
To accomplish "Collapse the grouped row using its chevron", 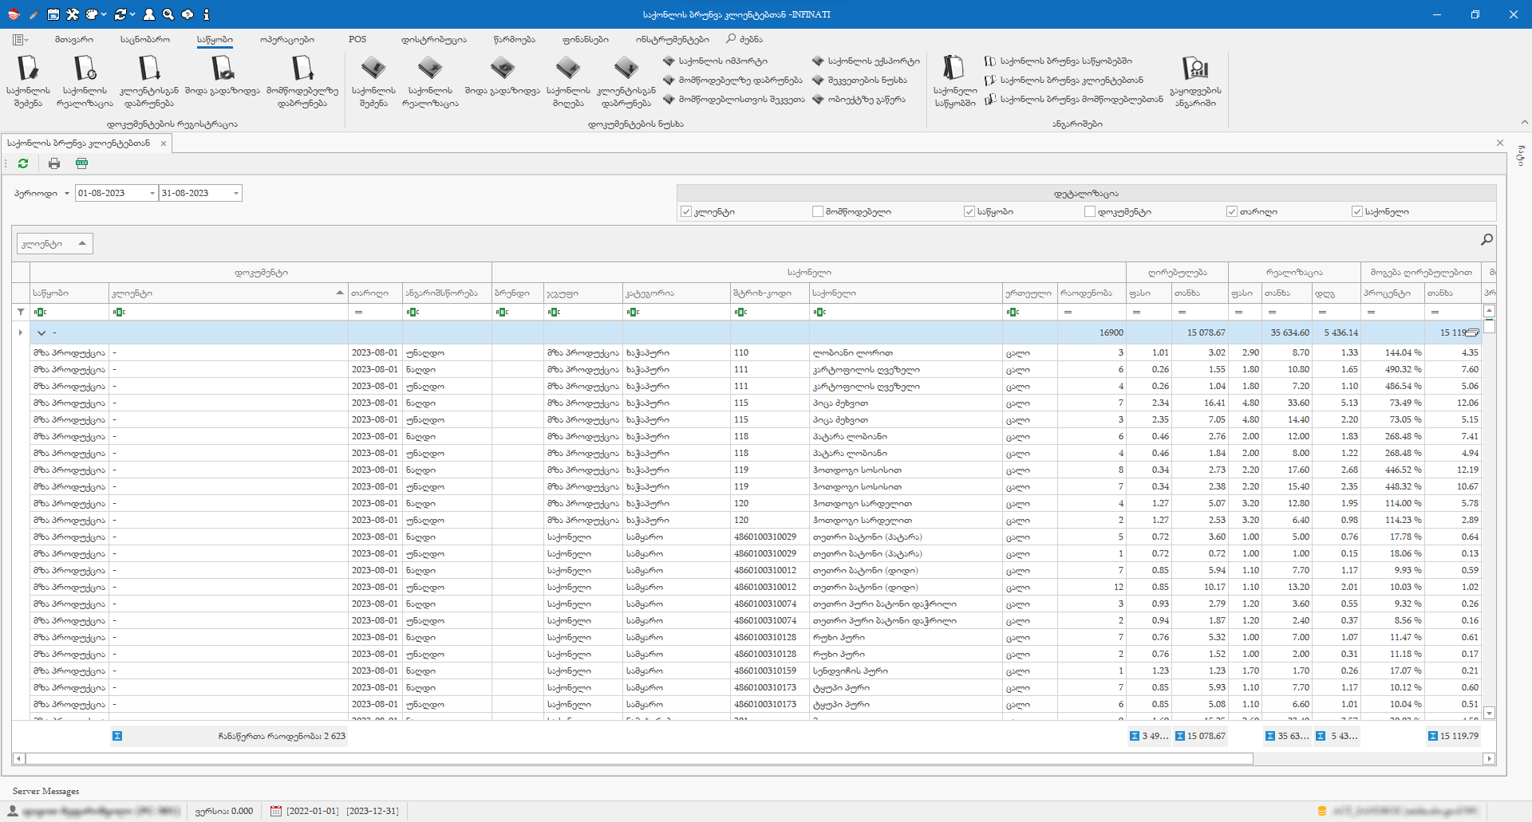I will coord(41,332).
